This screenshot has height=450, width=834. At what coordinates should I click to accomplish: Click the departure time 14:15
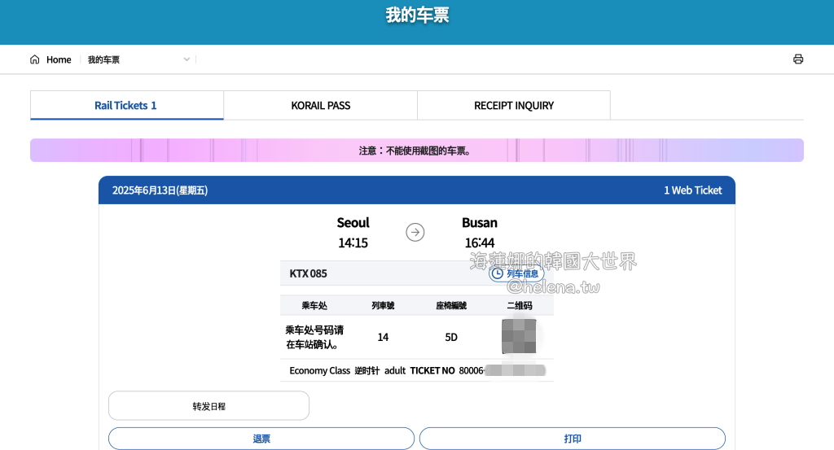point(353,242)
